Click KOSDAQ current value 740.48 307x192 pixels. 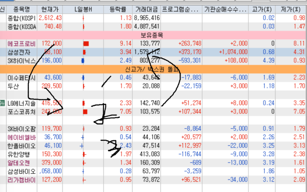pos(53,26)
